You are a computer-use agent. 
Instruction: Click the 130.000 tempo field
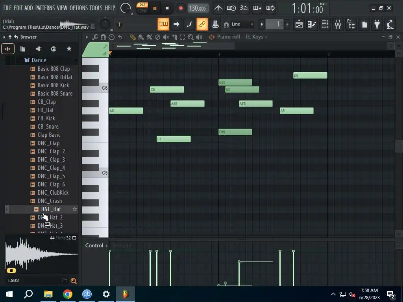[198, 8]
